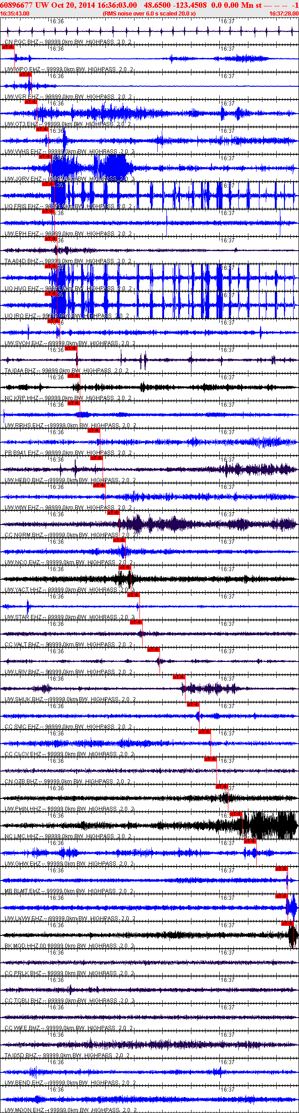Click the red pick flag on the STAR trace
299x1113 pixels.
[x=133, y=595]
